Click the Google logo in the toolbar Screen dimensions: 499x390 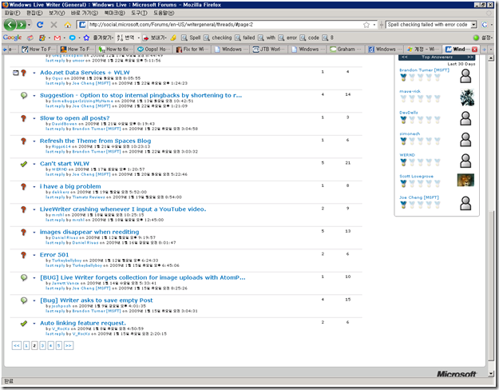13,38
